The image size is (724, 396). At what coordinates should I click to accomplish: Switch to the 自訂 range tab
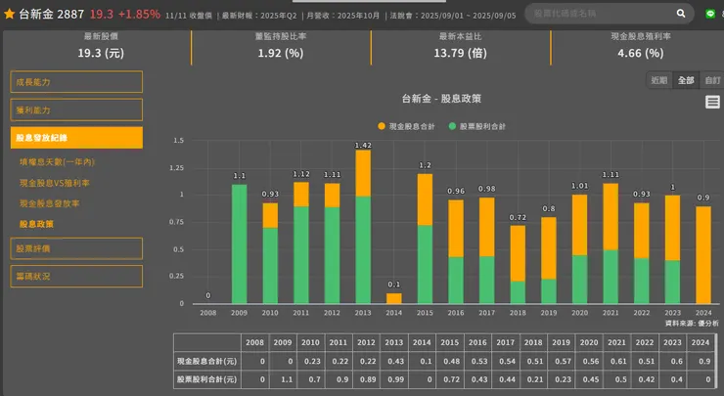712,80
